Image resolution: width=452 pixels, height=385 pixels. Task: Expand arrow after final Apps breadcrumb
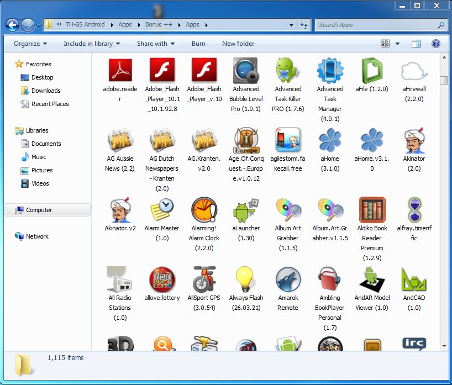click(x=207, y=25)
